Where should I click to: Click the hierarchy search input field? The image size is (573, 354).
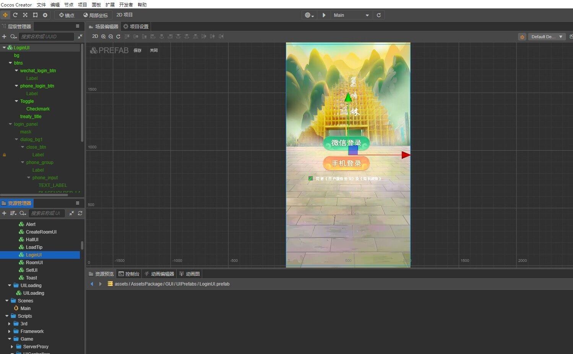coord(46,36)
